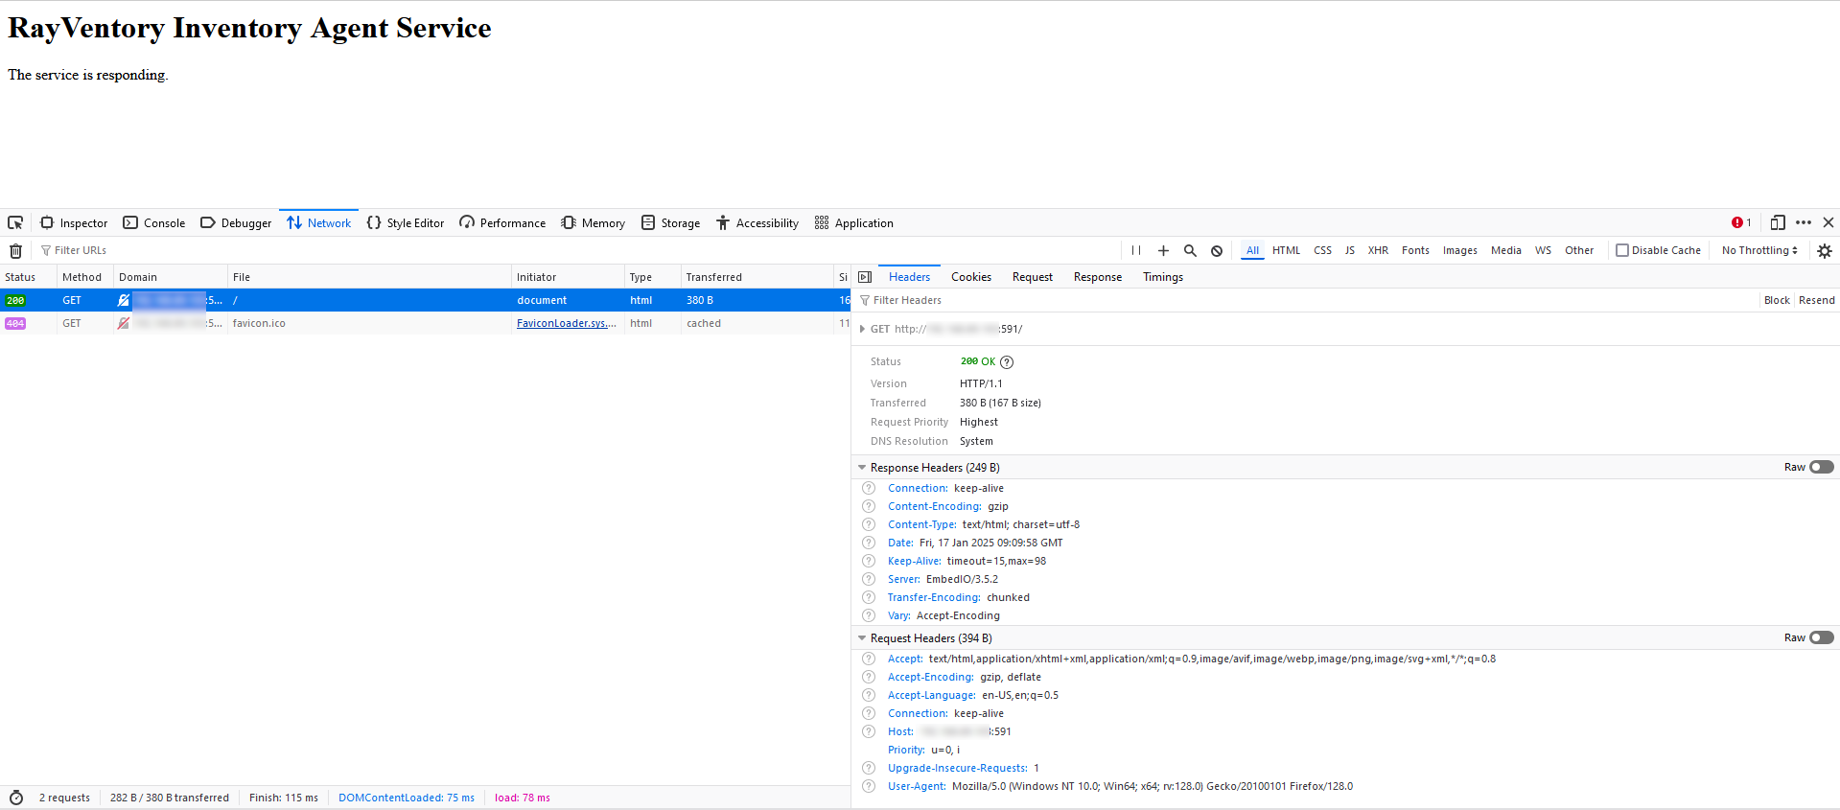Viewport: 1840px width, 810px height.
Task: Clear the network log with trash icon
Action: tap(15, 251)
